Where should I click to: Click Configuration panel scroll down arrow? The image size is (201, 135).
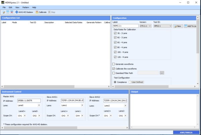198,84
